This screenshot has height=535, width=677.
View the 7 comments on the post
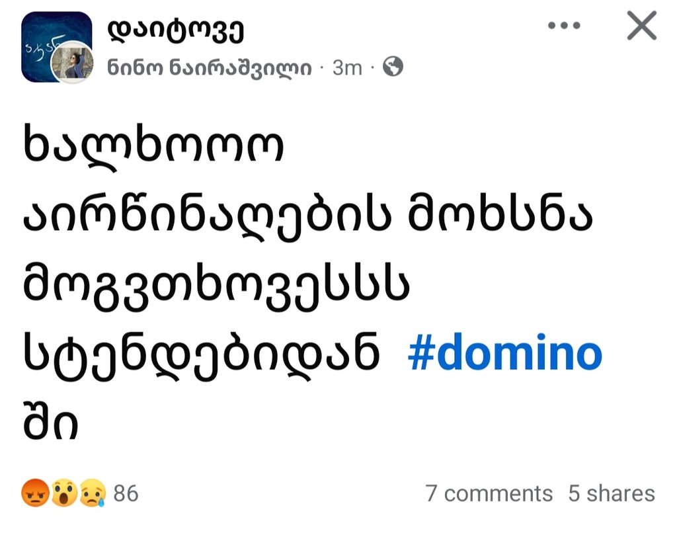click(x=489, y=493)
